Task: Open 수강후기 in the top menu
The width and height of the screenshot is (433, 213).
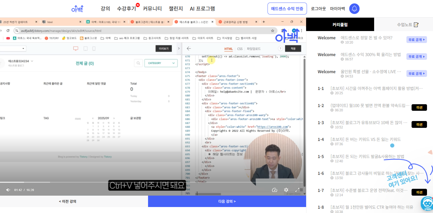Action: [127, 9]
